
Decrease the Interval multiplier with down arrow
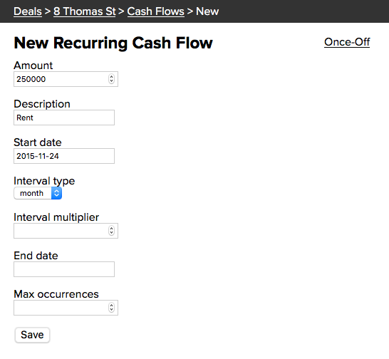(x=111, y=233)
